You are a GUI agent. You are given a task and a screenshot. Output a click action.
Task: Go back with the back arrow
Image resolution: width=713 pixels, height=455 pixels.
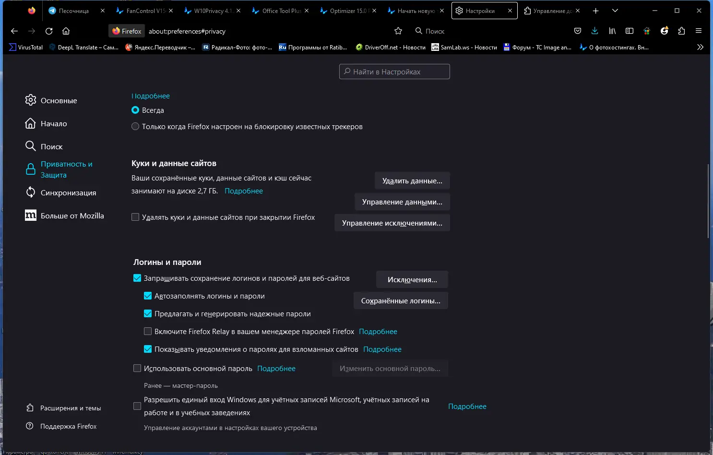click(14, 31)
